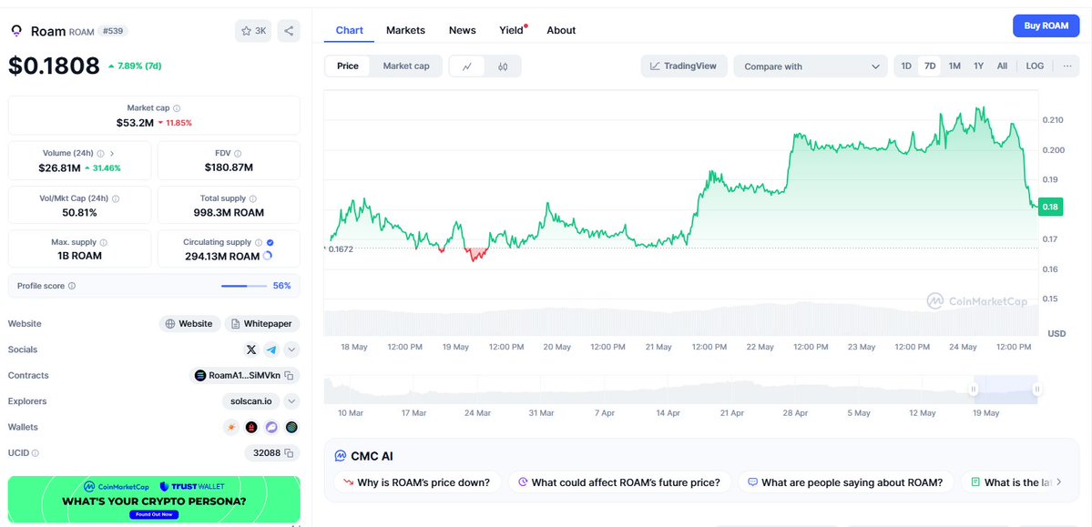The width and height of the screenshot is (1092, 527).
Task: Open the About tab
Action: pos(561,30)
